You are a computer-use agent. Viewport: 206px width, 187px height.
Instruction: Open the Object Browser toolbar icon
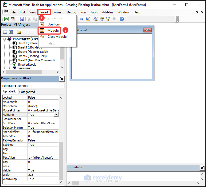tap(108, 19)
